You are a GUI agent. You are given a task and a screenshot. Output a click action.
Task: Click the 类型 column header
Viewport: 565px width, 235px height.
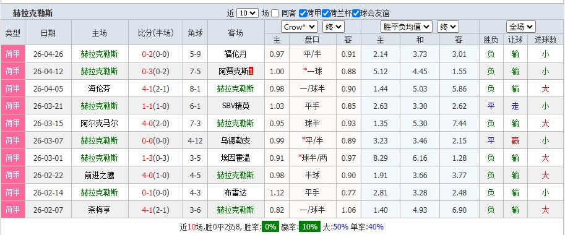coord(13,33)
